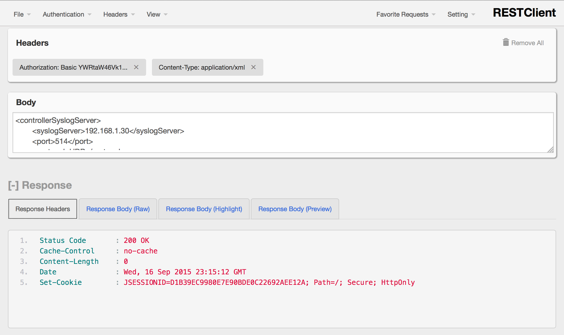Open the Response Body (Highlight) tab
Viewport: 564px width, 335px height.
click(x=204, y=209)
